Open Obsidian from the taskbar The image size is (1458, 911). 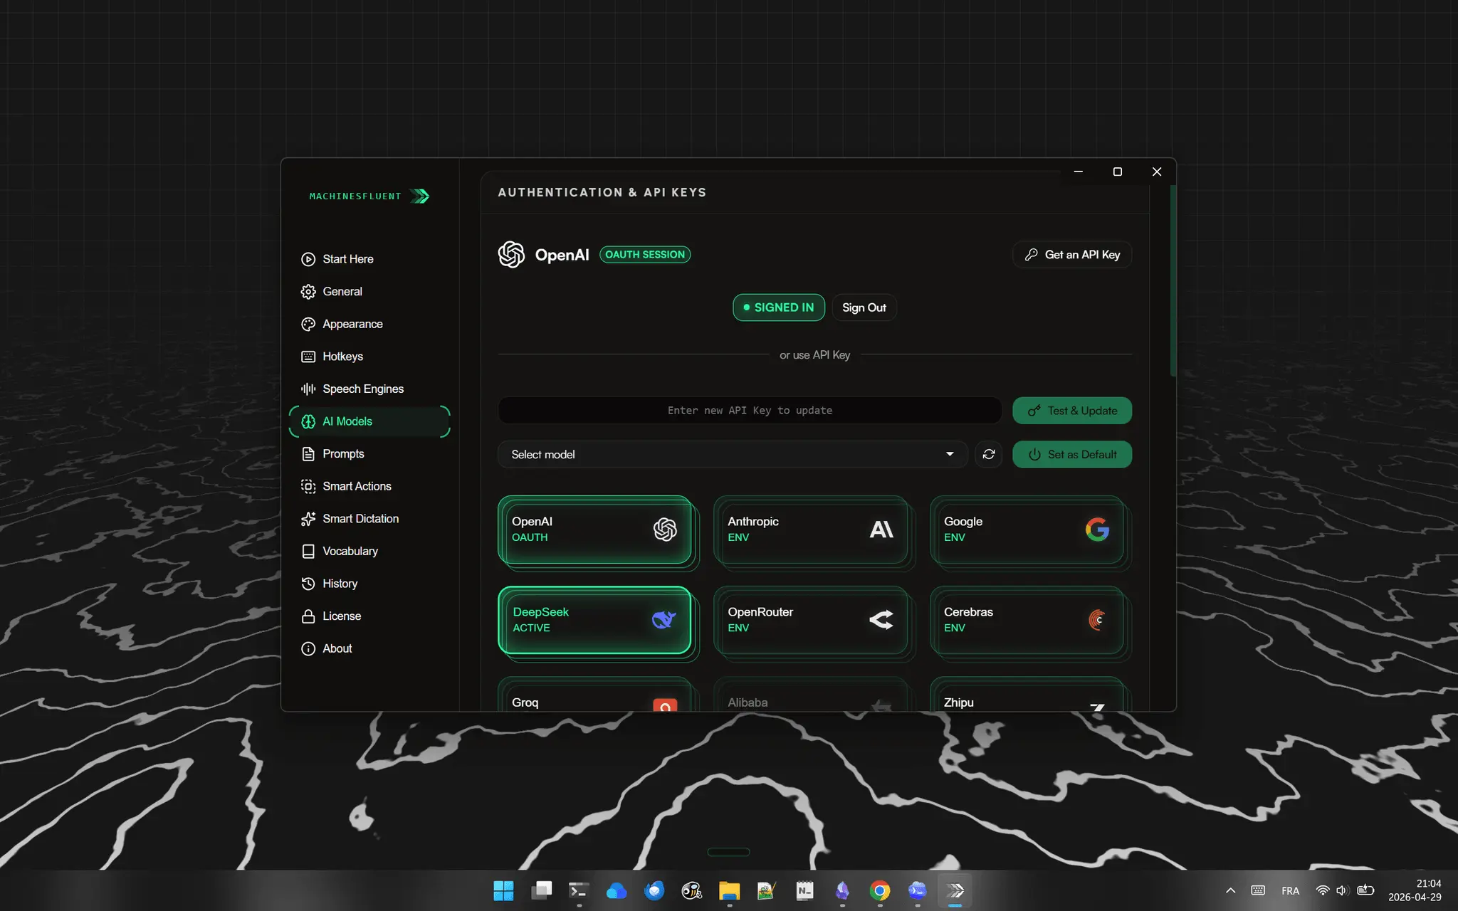click(x=842, y=890)
